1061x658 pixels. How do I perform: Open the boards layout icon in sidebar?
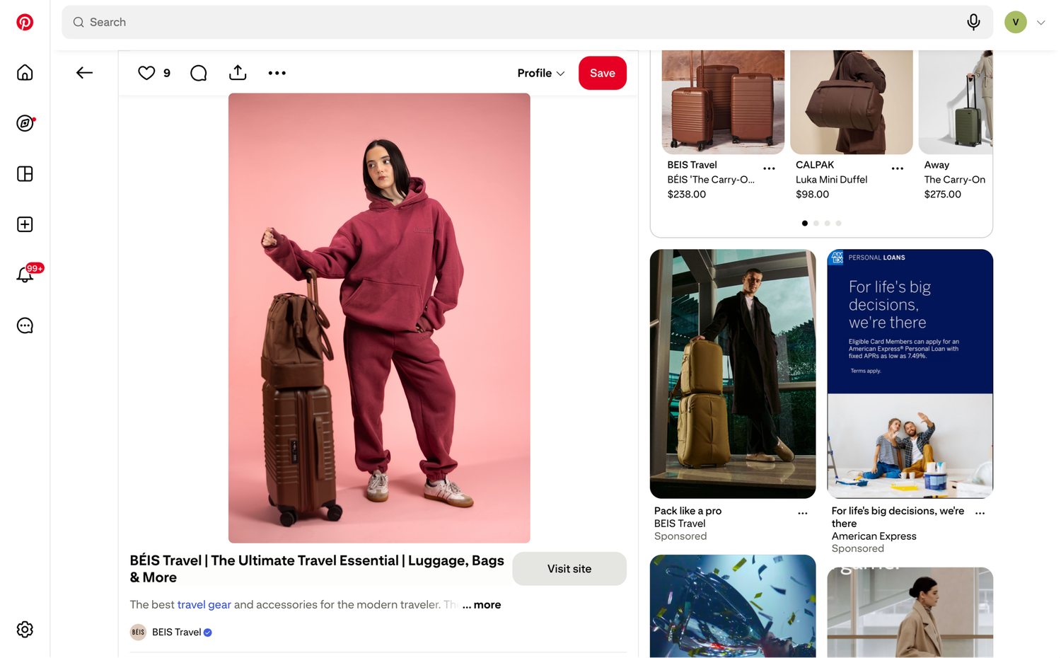pos(25,174)
